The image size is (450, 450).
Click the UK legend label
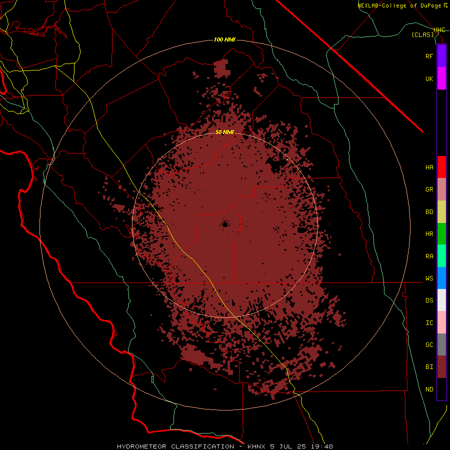pos(429,78)
